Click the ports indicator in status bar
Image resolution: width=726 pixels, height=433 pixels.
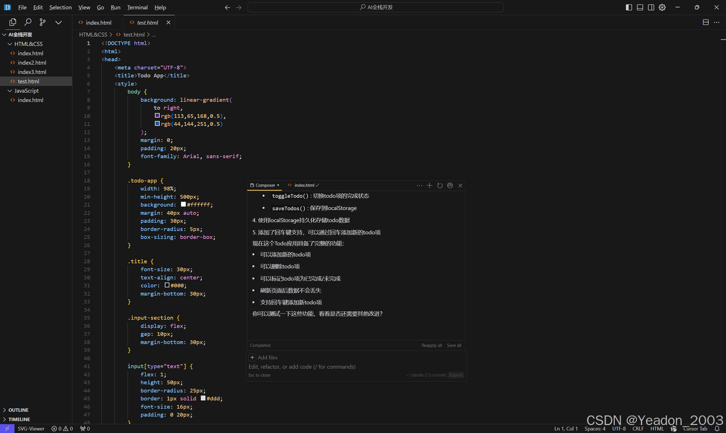85,428
